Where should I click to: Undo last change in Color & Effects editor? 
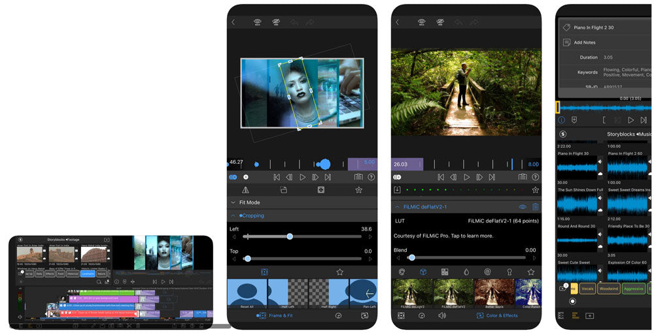pos(459,22)
